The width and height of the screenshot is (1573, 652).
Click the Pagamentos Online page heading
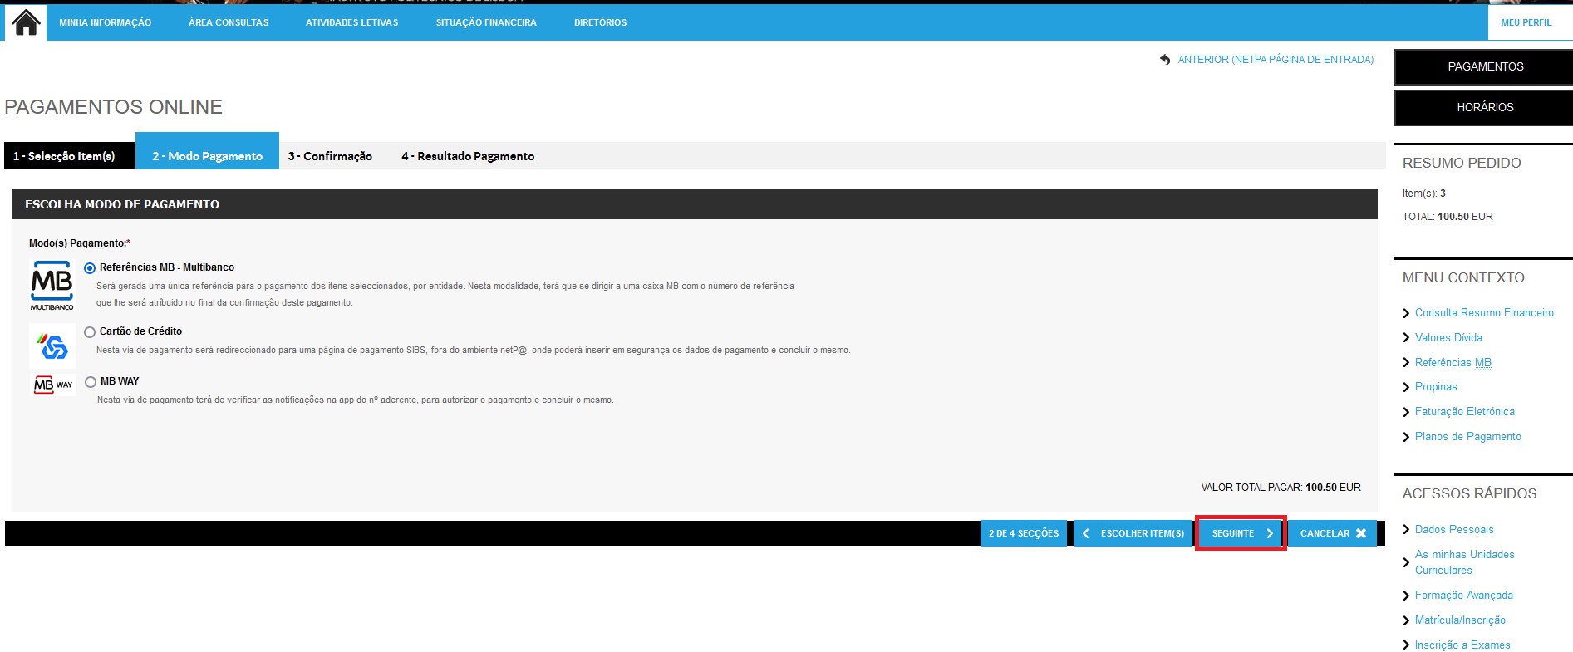click(114, 107)
